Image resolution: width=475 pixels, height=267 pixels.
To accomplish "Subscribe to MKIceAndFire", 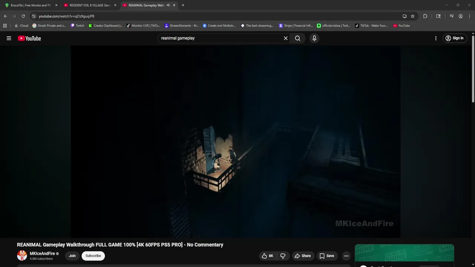I will coord(93,256).
